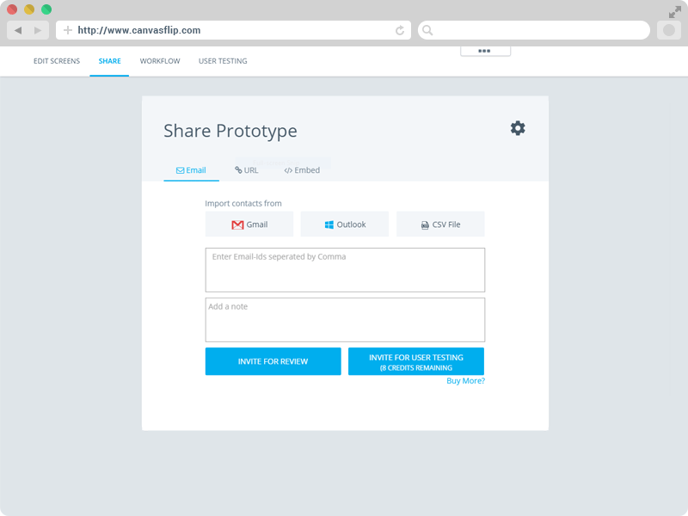Open Edit Screens in top navigation

tap(57, 61)
